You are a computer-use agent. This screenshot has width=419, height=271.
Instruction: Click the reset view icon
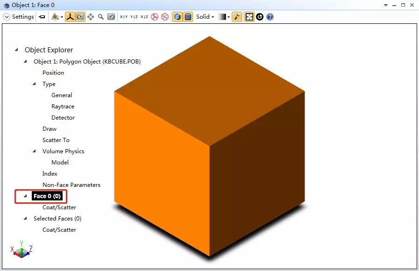tap(111, 17)
